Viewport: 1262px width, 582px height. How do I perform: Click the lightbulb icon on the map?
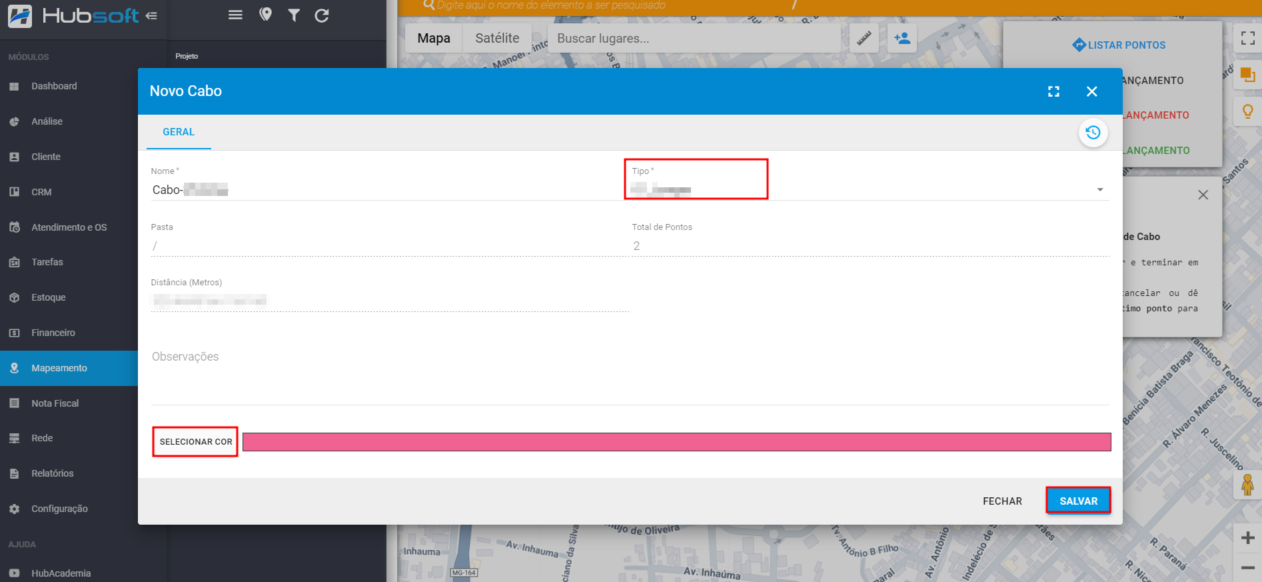(x=1248, y=111)
